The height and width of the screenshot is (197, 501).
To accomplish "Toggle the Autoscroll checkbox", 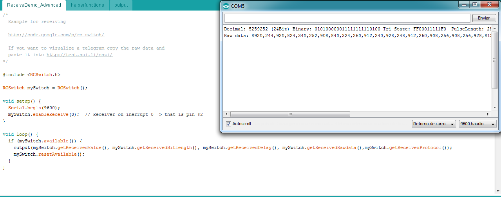I will point(229,124).
